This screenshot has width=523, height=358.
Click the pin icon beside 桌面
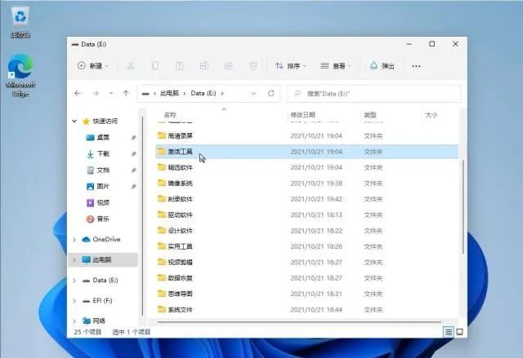pos(133,138)
